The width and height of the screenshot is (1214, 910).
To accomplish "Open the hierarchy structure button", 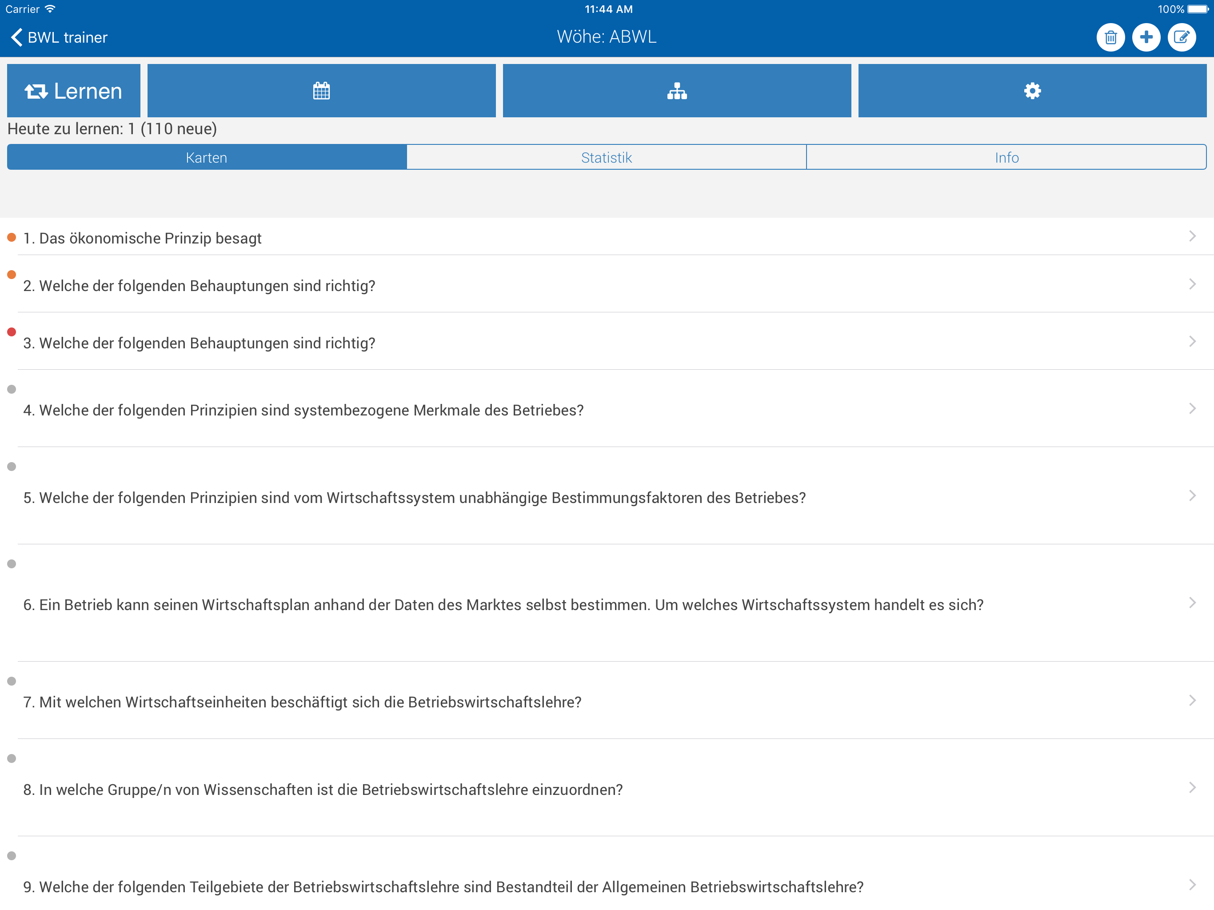I will [677, 91].
